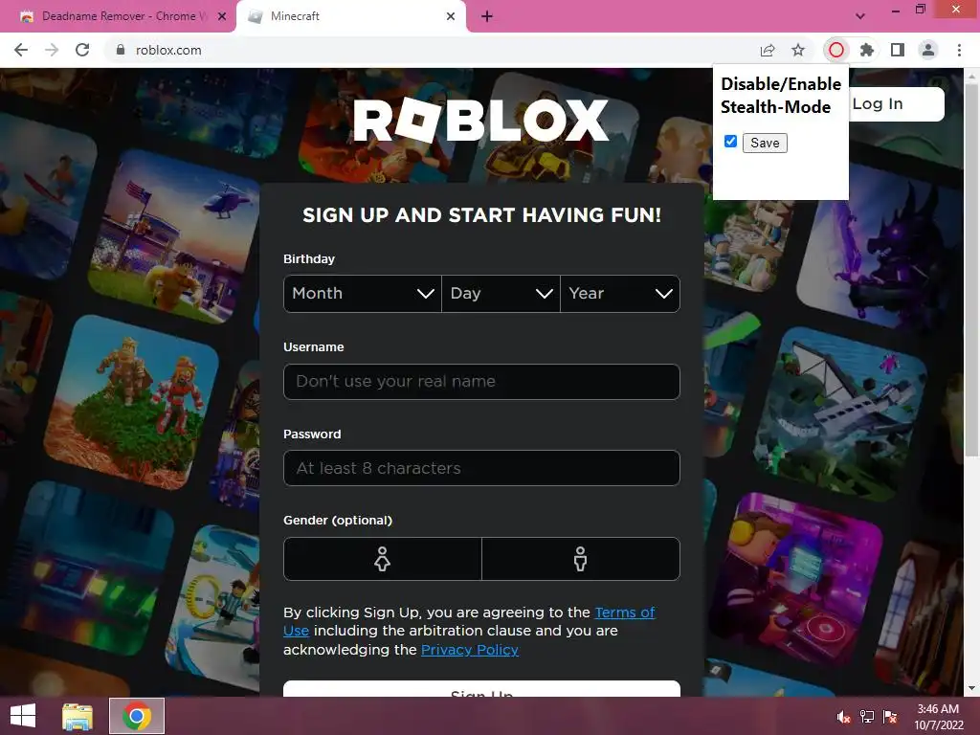The width and height of the screenshot is (980, 735).
Task: Uncheck the Stealth-Mode checkbox
Action: [x=730, y=142]
